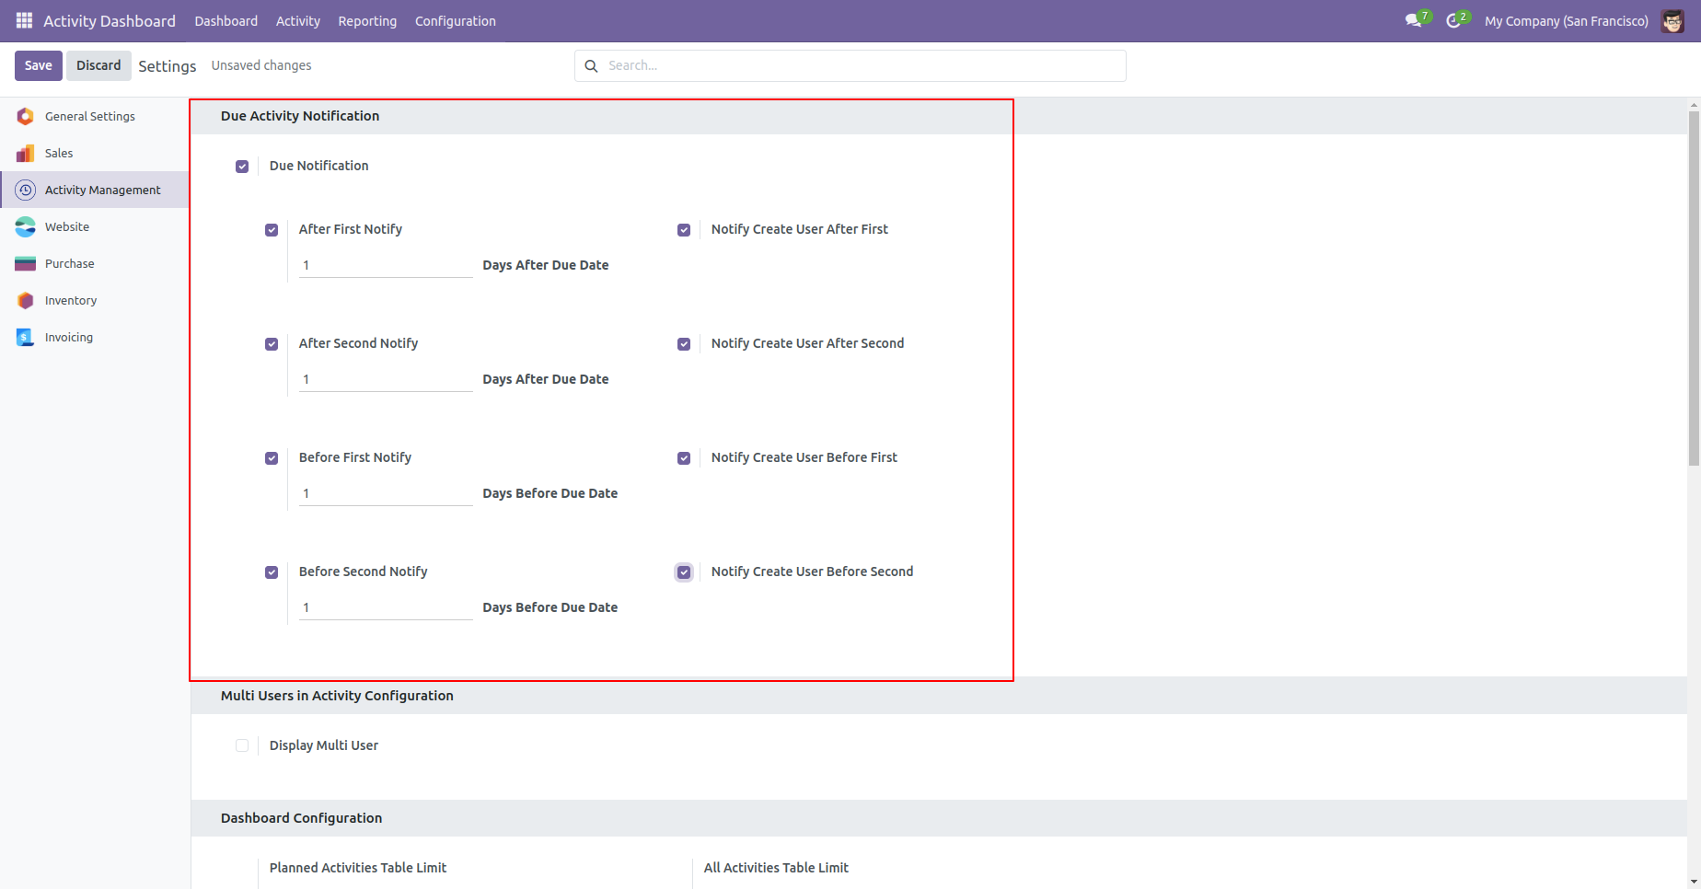Click the Due Activity Notification heading

(x=300, y=116)
